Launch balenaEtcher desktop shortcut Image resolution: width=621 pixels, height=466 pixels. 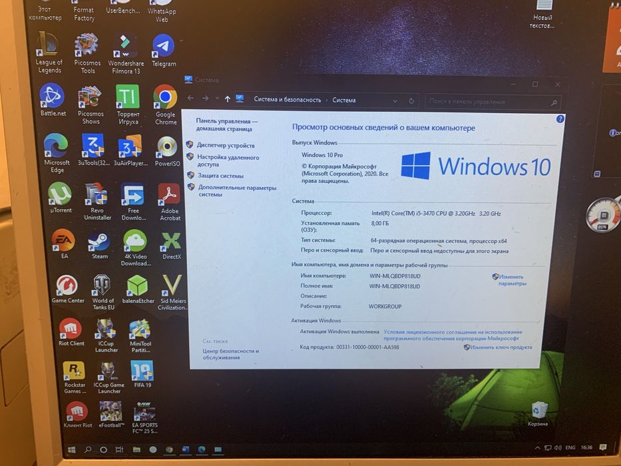point(138,290)
